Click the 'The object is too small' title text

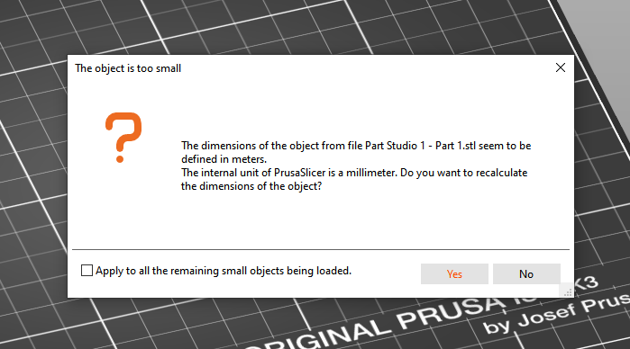tap(128, 68)
